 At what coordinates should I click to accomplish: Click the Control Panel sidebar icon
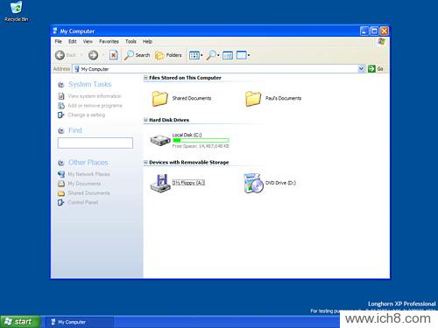coord(60,202)
